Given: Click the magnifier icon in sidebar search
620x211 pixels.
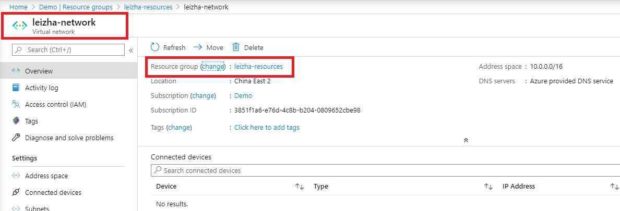Looking at the screenshot, I should click(18, 49).
